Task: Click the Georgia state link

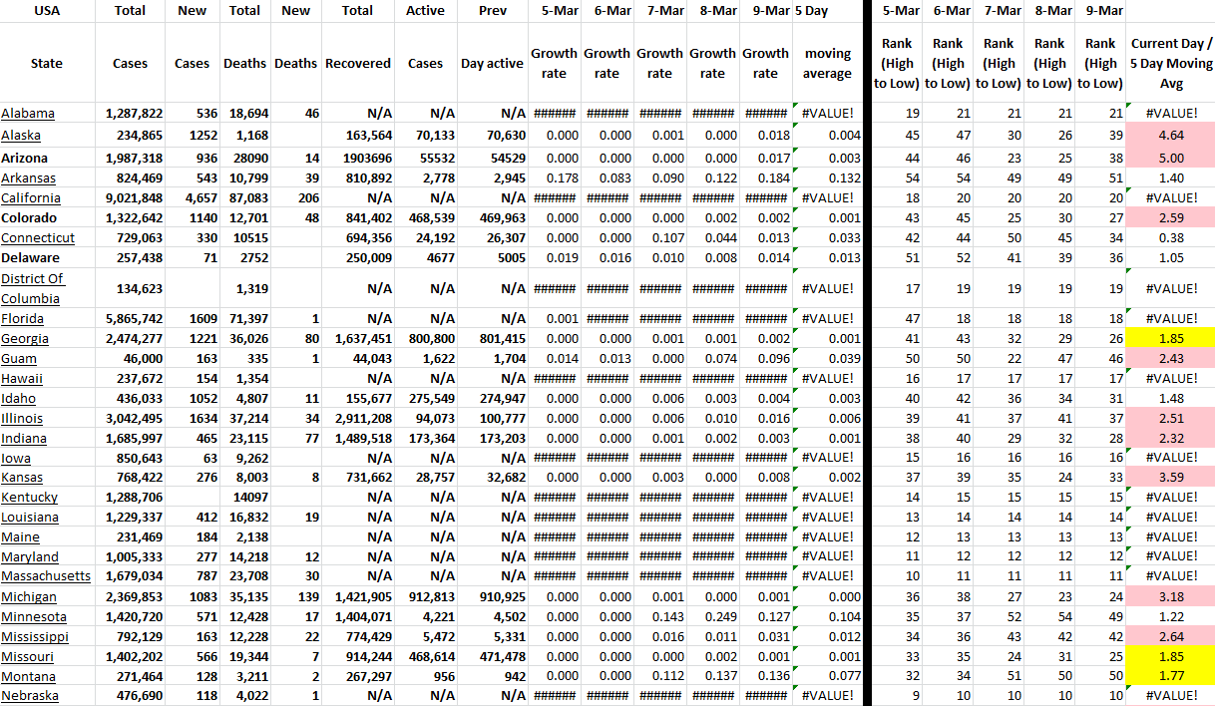Action: point(25,339)
